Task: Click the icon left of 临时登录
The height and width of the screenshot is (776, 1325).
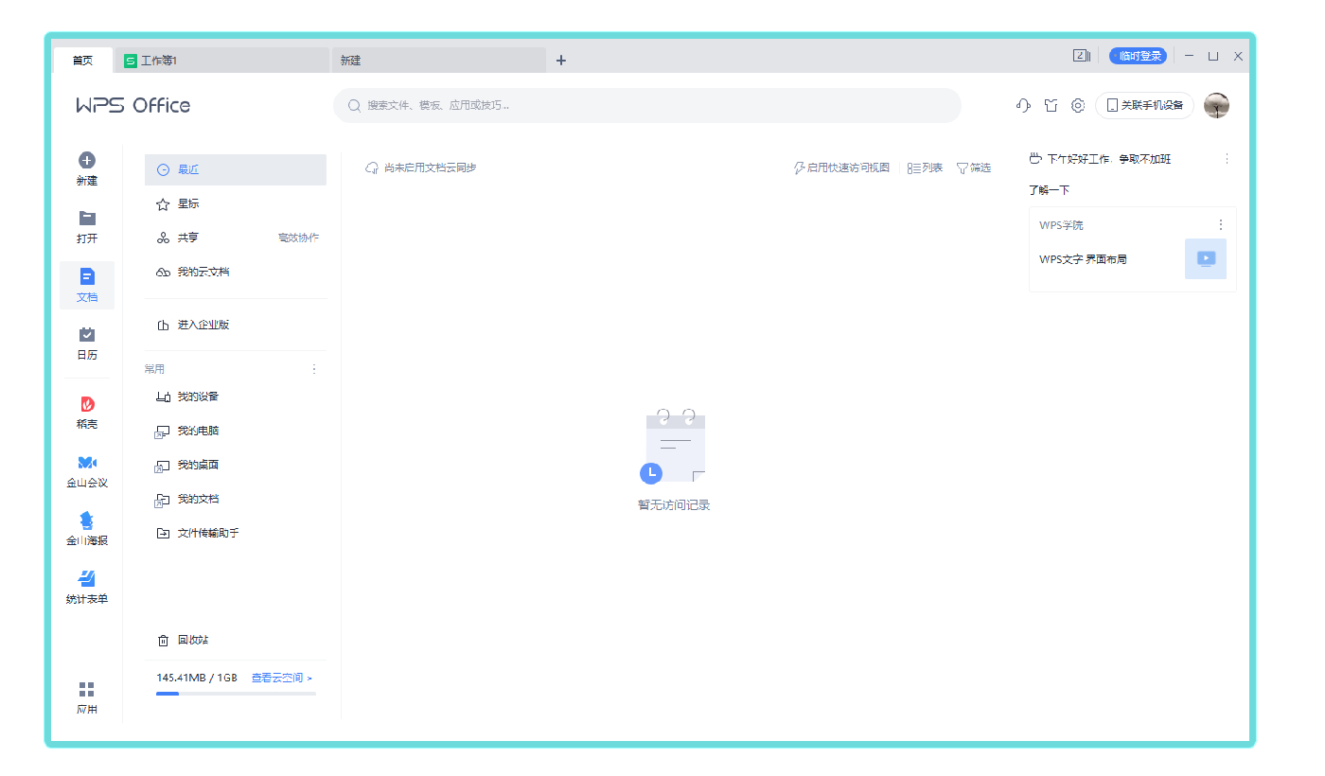Action: tap(1082, 56)
